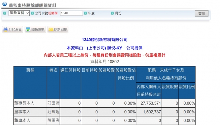The height and width of the screenshot is (125, 220).
Task: Click the 董事長本人 cell
Action: click(x=30, y=103)
